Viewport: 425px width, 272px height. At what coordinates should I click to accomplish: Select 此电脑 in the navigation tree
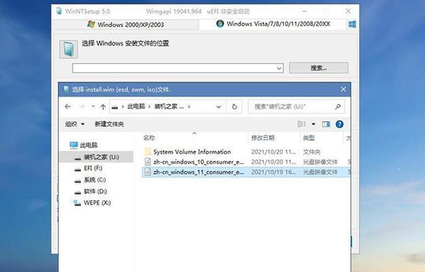(x=84, y=146)
